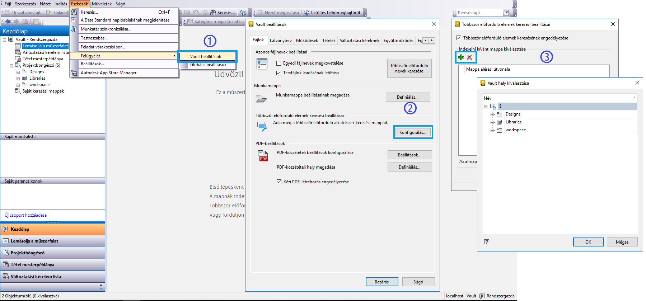Image resolution: width=646 pixels, height=301 pixels.
Task: Click the Autodesk App Store Manager menu icon
Action: coord(74,73)
